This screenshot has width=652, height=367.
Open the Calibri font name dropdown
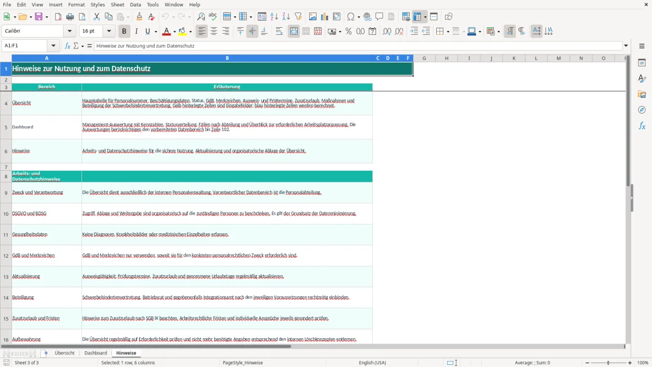[x=69, y=32]
